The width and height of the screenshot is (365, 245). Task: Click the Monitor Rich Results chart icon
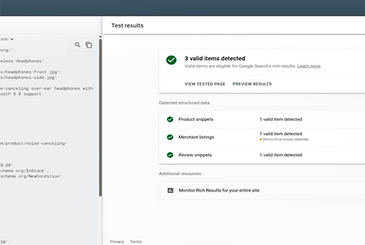tap(170, 190)
